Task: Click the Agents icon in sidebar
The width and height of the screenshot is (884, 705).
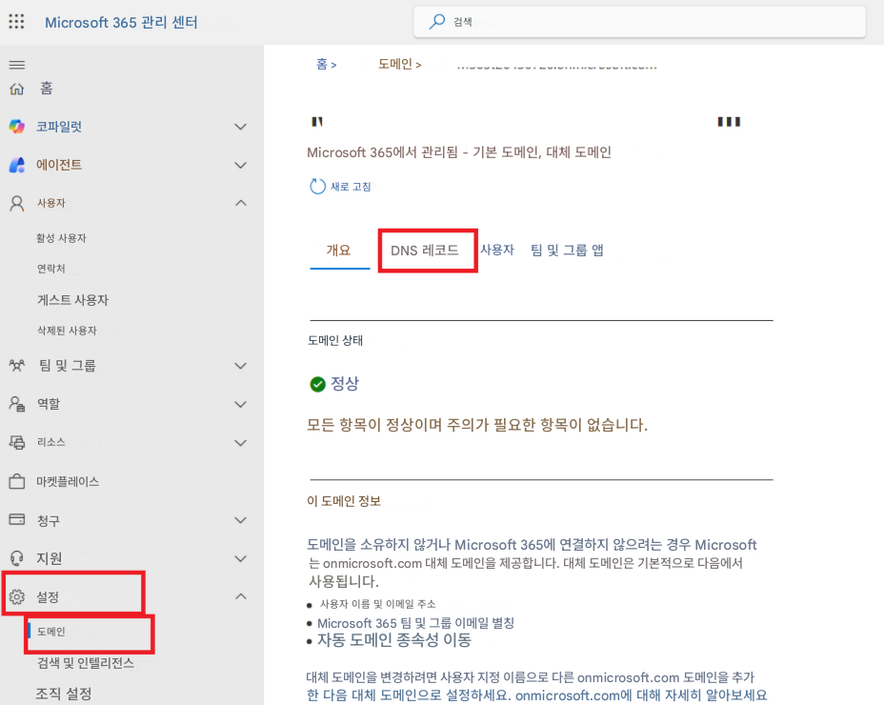Action: [x=17, y=165]
